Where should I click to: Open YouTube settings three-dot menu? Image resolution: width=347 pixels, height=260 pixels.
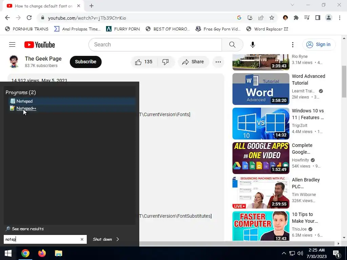pos(292,45)
